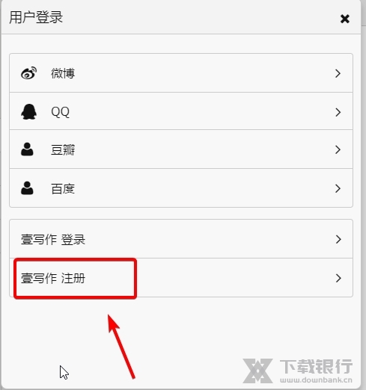Click the chevron in 壹写作 注册 row

[338, 278]
